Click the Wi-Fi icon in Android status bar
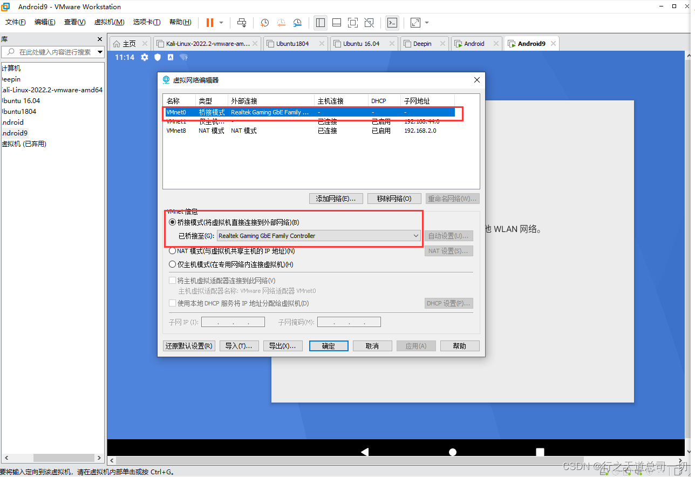 [183, 57]
